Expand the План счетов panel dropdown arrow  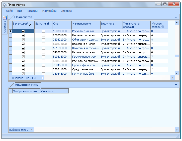coord(176,17)
